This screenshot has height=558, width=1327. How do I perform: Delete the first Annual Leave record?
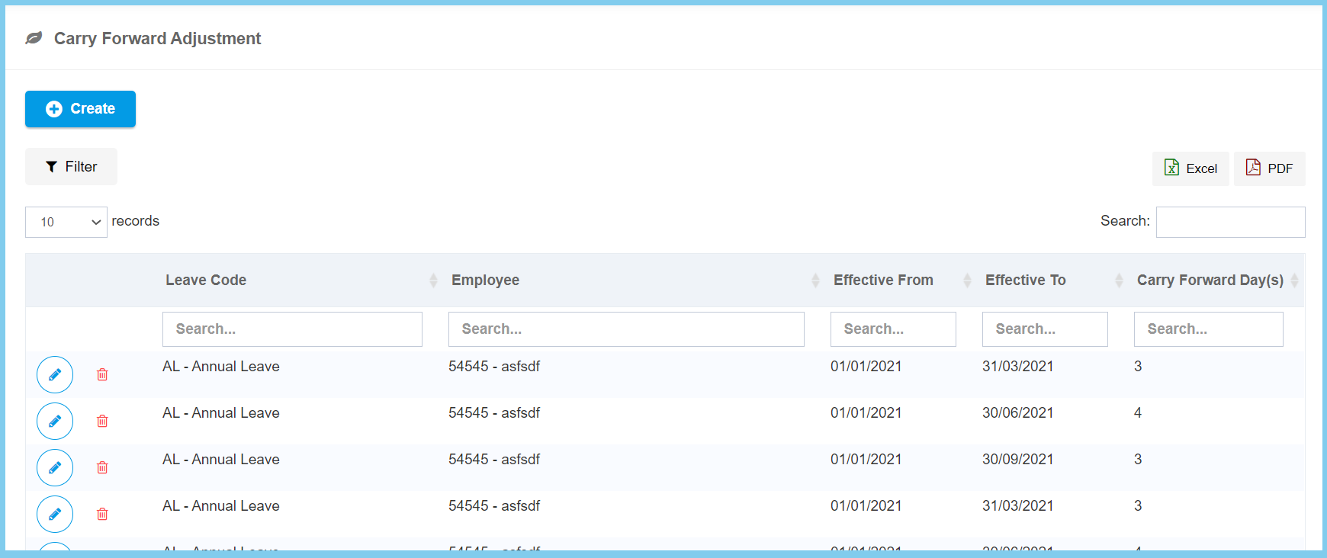coord(102,374)
